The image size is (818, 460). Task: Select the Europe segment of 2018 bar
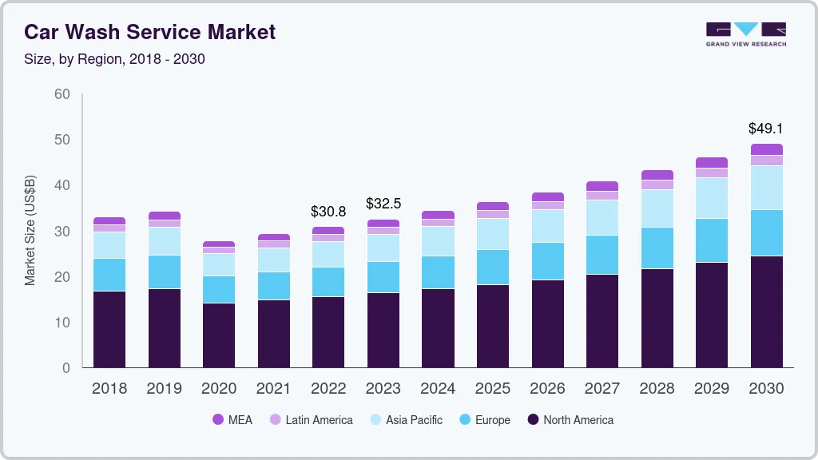click(109, 275)
